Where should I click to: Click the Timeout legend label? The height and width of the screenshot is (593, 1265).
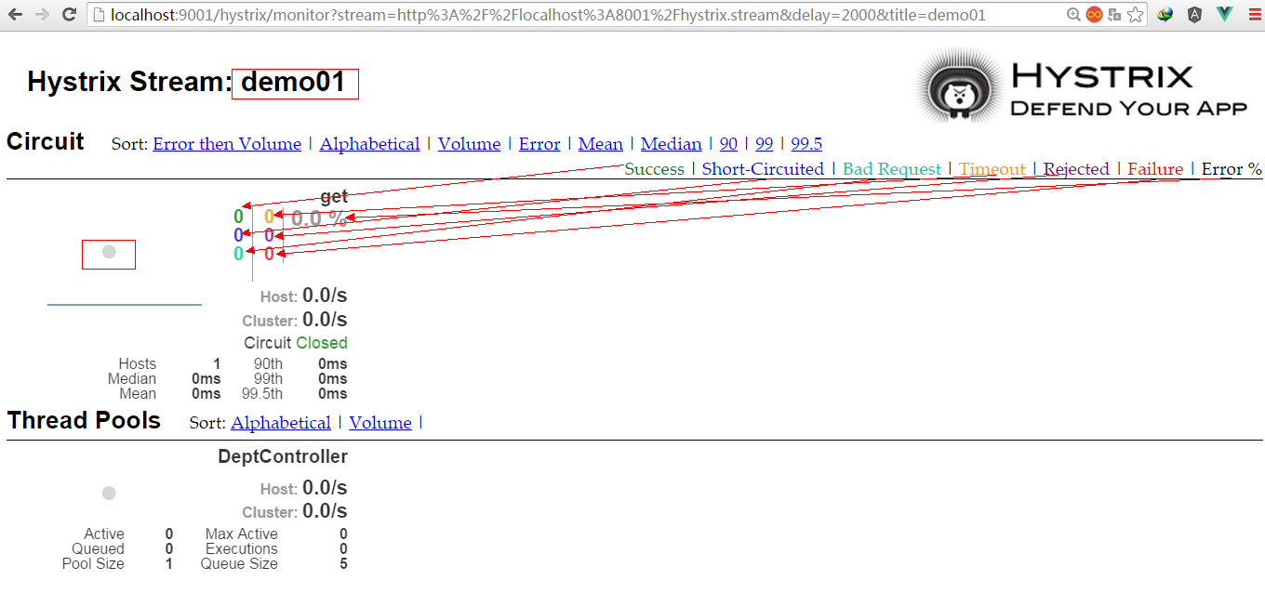click(x=992, y=169)
